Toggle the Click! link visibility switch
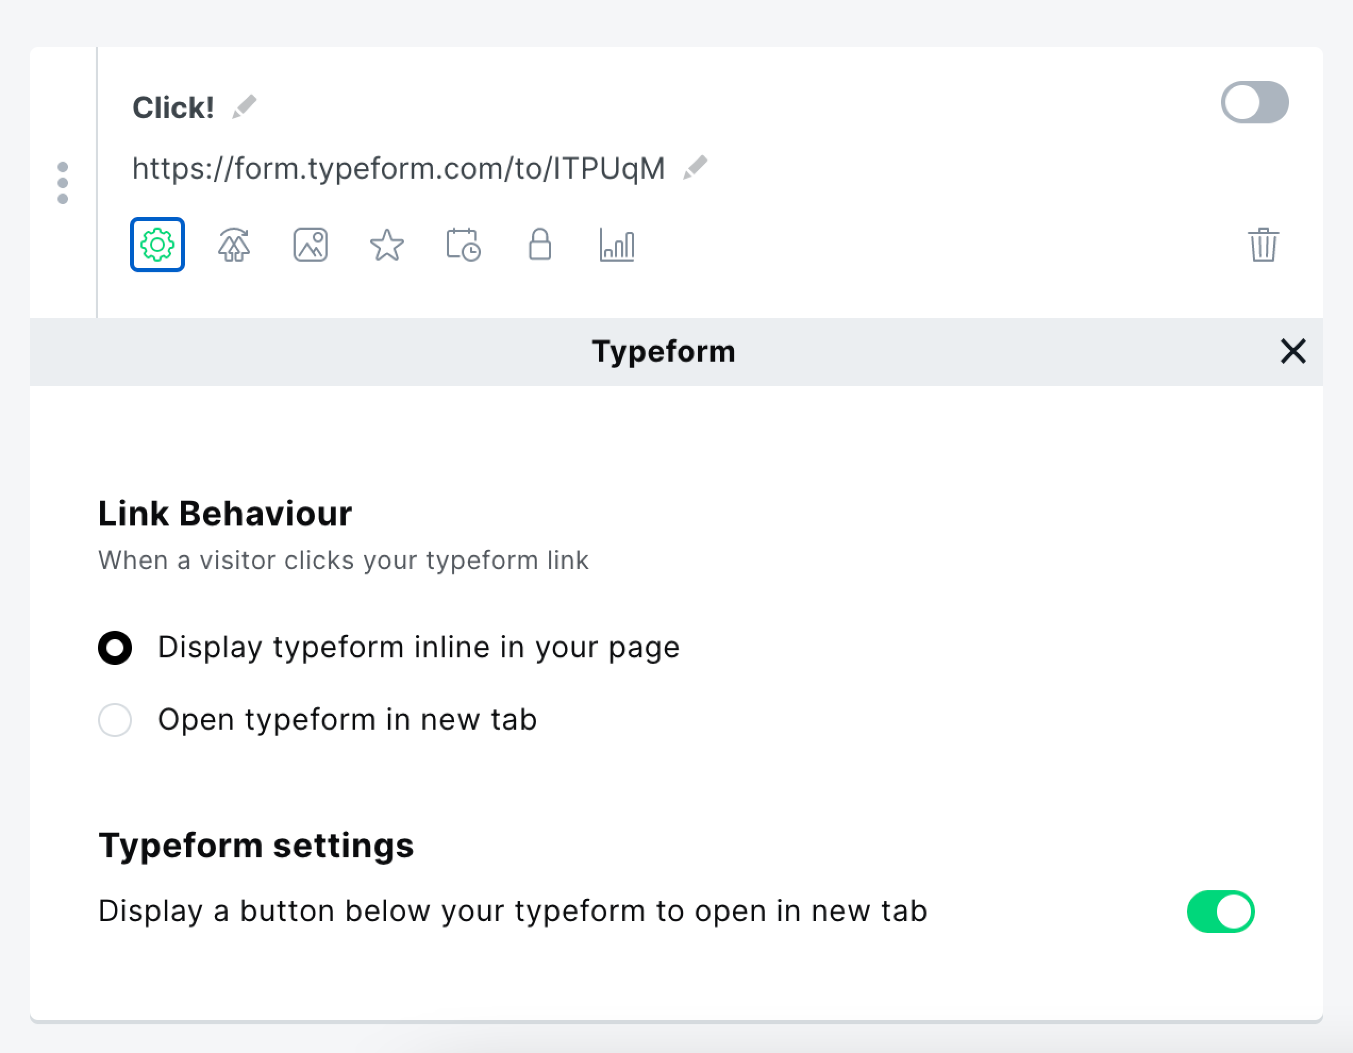 point(1255,102)
